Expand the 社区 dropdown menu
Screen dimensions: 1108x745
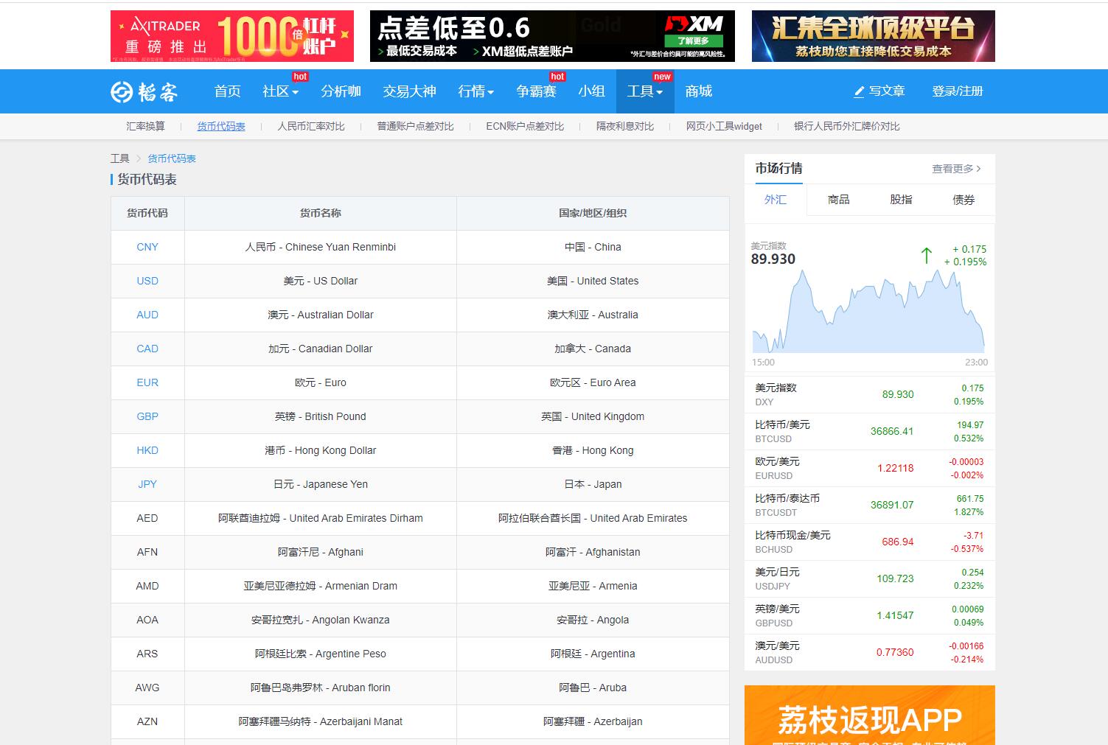point(280,91)
